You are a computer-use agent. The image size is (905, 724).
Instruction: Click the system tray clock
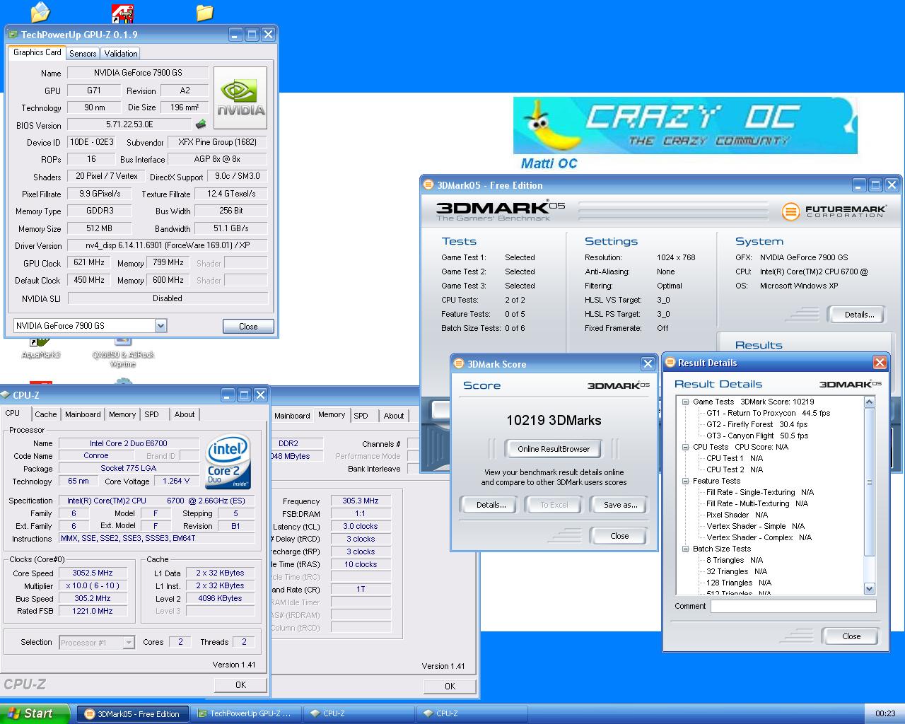(885, 714)
